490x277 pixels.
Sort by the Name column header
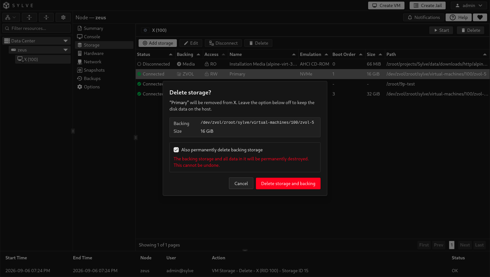(x=263, y=54)
